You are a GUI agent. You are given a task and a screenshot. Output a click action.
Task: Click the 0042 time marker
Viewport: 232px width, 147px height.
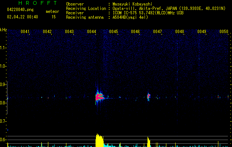point(47,32)
